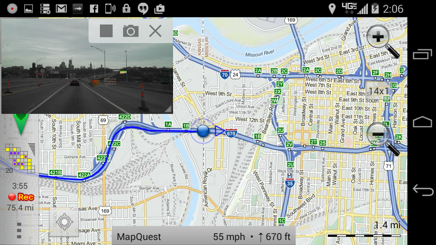Expand video preview by its corner handle
Image resolution: width=436 pixels, height=245 pixels.
coord(168,109)
